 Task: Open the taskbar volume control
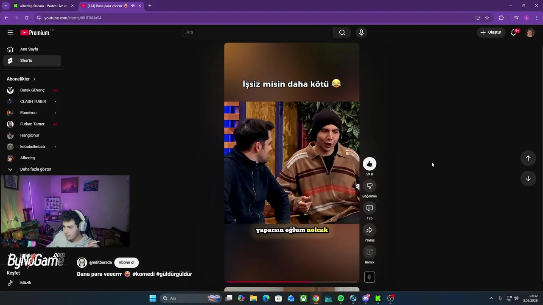516,298
